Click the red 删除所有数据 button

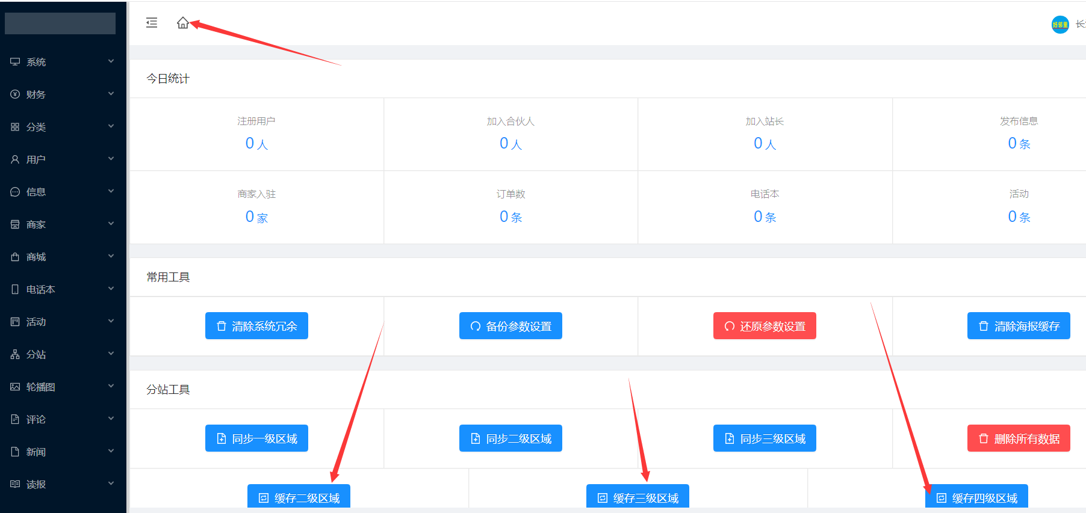1019,438
